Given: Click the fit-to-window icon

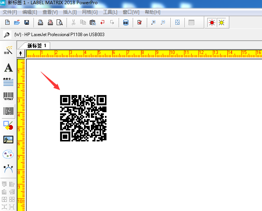Looking at the screenshot, I should pyautogui.click(x=177, y=22).
